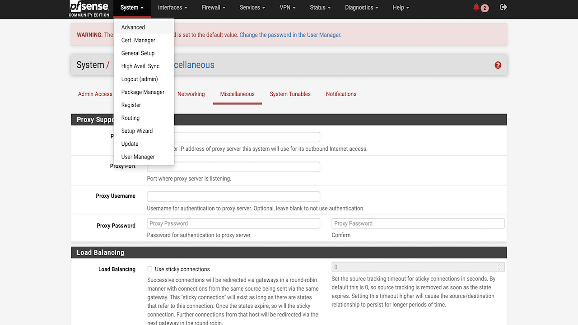Screen dimensions: 578x325
Task: Toggle the Use sticky connections checkbox
Action: [x=150, y=269]
